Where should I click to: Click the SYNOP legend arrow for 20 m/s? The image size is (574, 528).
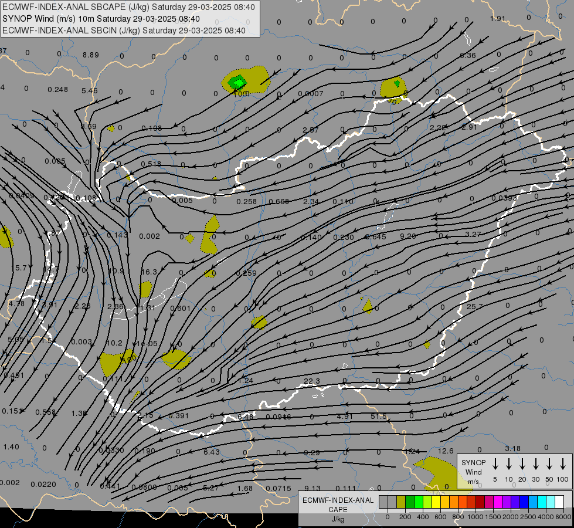point(522,464)
